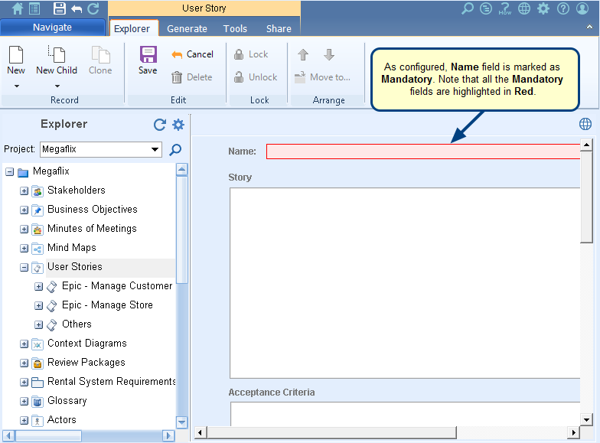Expand the Stakeholders node
This screenshot has height=443, width=600.
[x=24, y=191]
